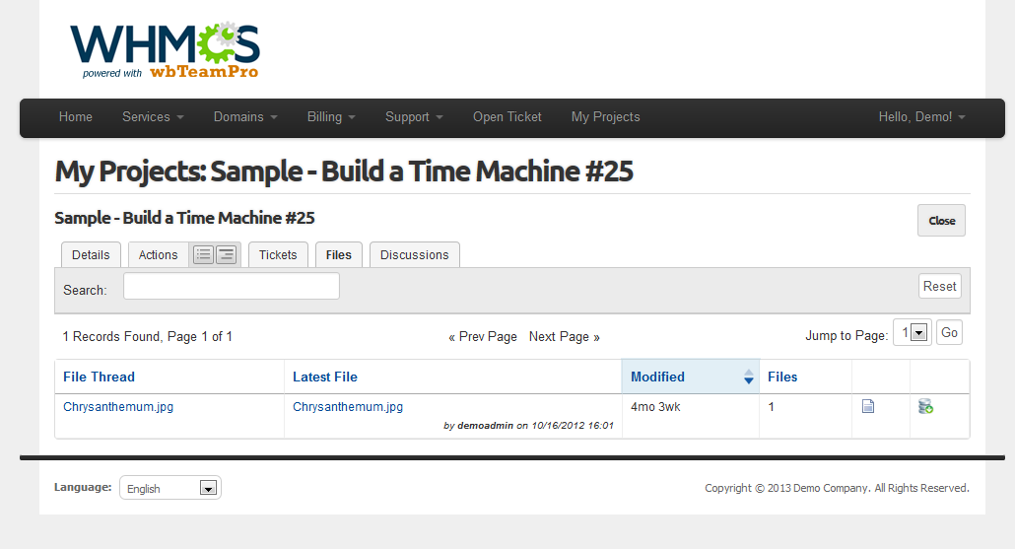The image size is (1015, 549).
Task: Toggle sort arrows on Modified column
Action: (748, 377)
